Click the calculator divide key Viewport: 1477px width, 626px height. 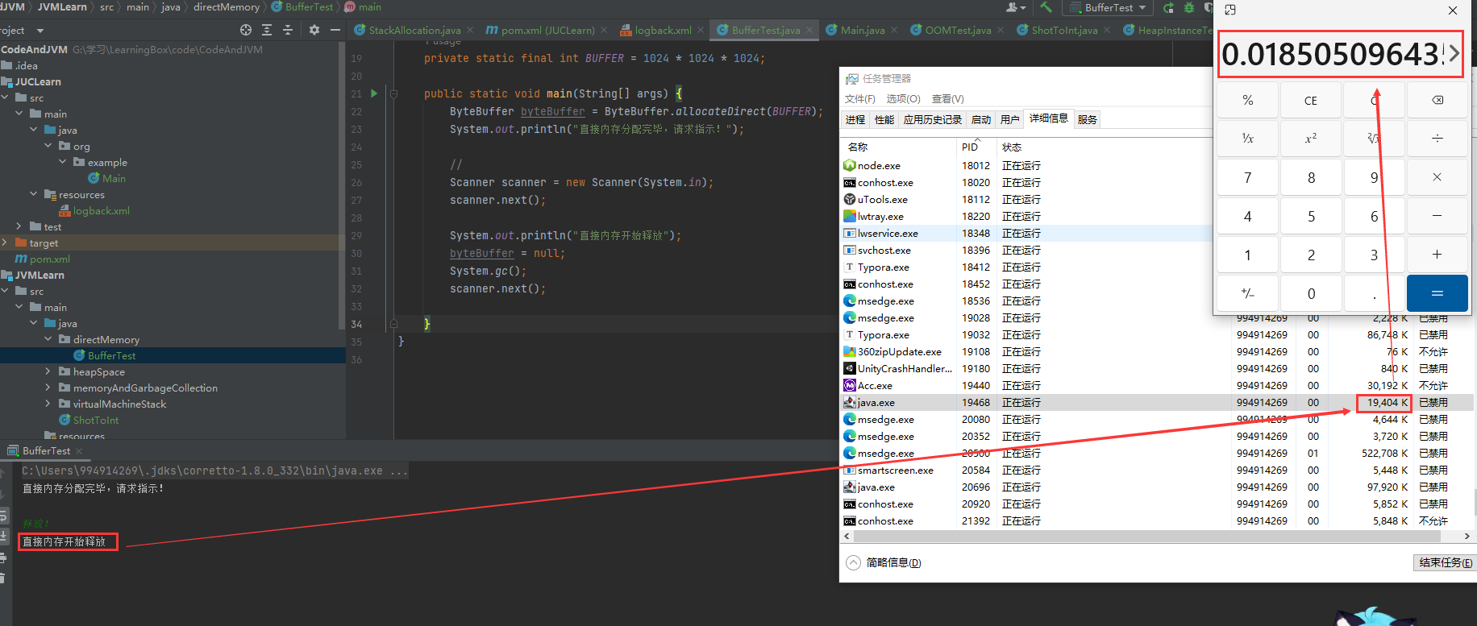[x=1437, y=139]
